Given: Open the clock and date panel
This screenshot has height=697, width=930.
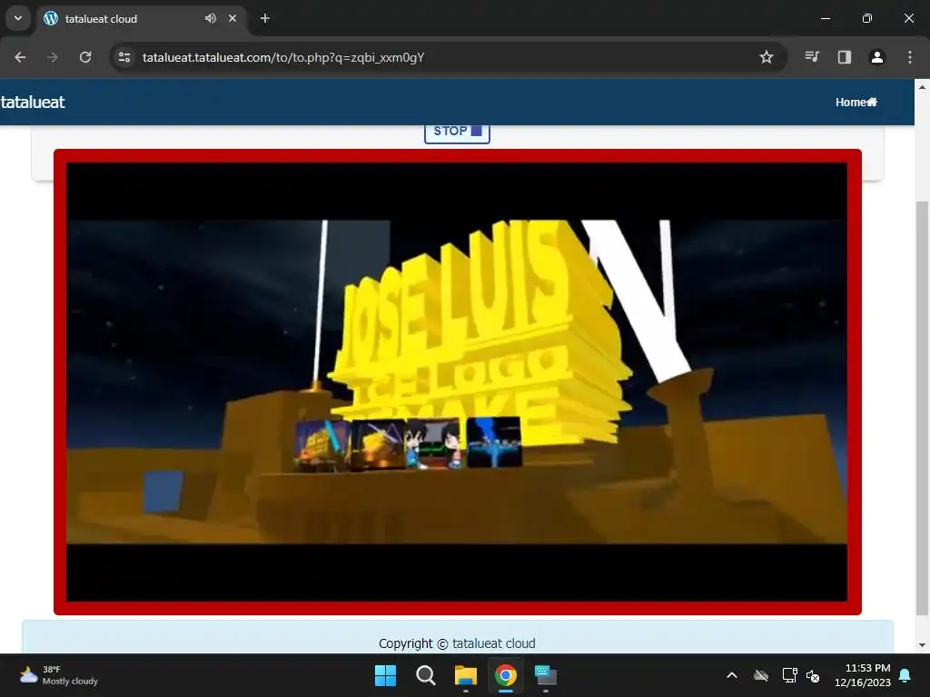Looking at the screenshot, I should coord(863,675).
